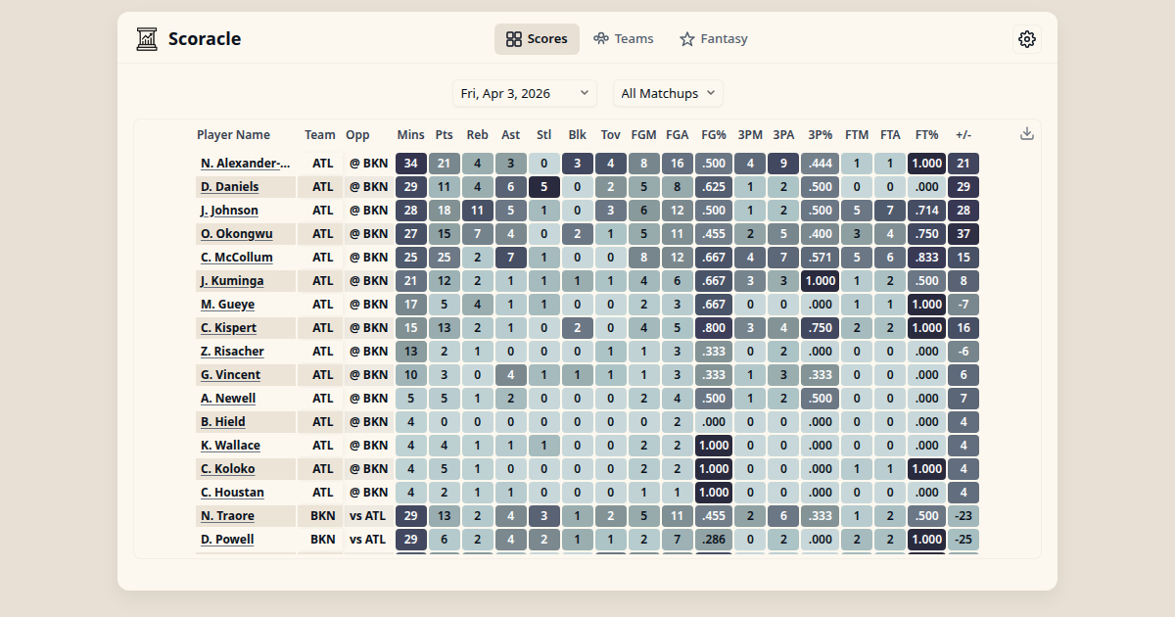Screen dimensions: 1175x617
Task: Sort by the +/- column header
Action: (x=963, y=135)
